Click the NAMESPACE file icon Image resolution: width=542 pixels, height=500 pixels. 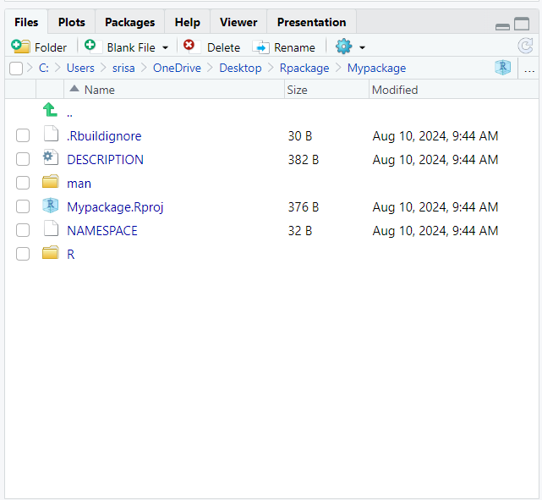[51, 228]
